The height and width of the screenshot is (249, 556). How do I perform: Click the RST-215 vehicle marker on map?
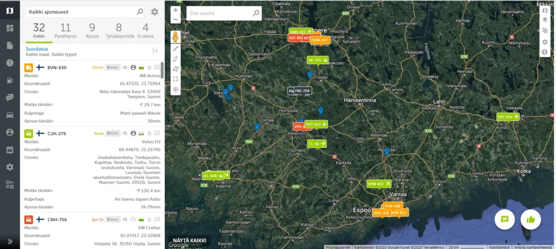[x=508, y=117]
